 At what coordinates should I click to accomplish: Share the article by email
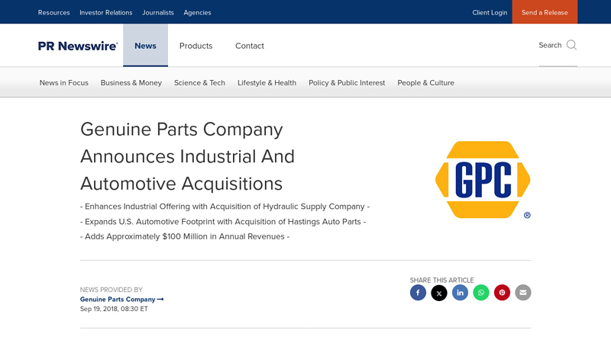coord(523,293)
